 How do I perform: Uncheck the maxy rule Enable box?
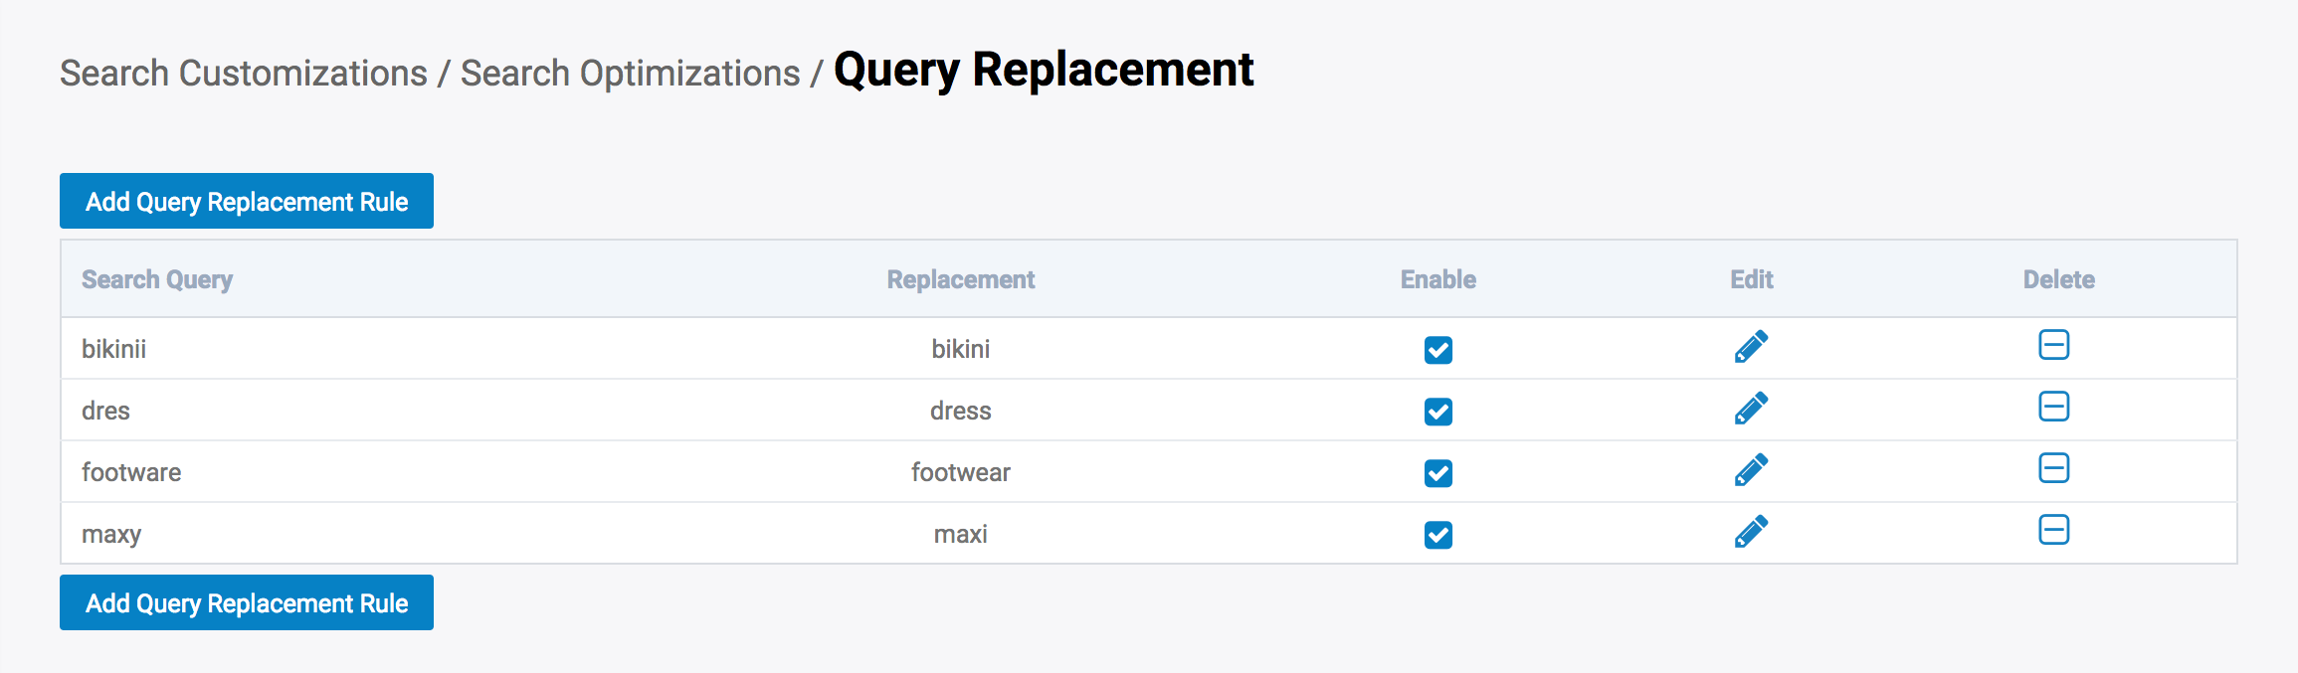1437,535
